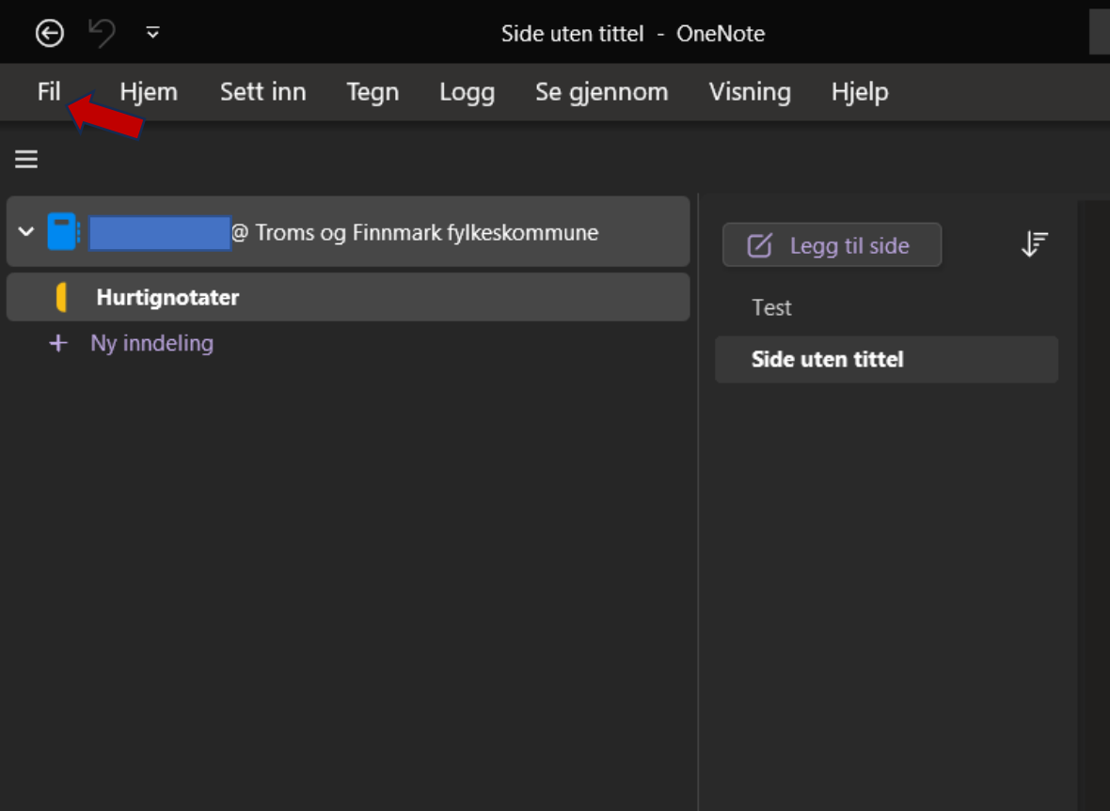The width and height of the screenshot is (1110, 811).
Task: Toggle the navigation pane hamburger icon
Action: (26, 159)
